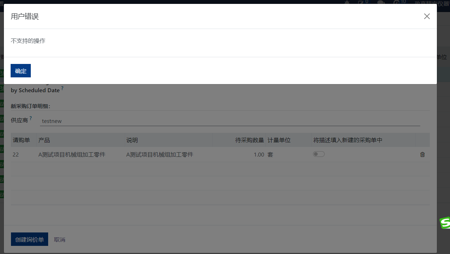Select the 产品 column header

[x=43, y=140]
